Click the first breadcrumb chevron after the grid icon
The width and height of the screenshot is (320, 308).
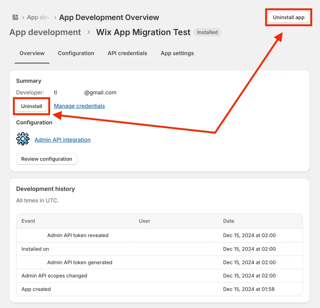pyautogui.click(x=23, y=17)
